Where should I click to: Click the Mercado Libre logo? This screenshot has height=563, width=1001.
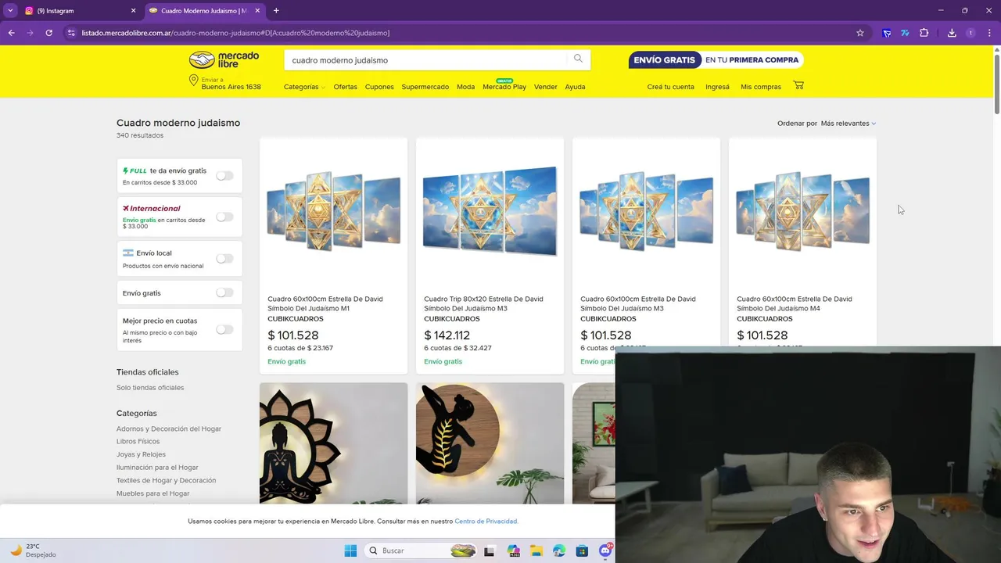[224, 59]
